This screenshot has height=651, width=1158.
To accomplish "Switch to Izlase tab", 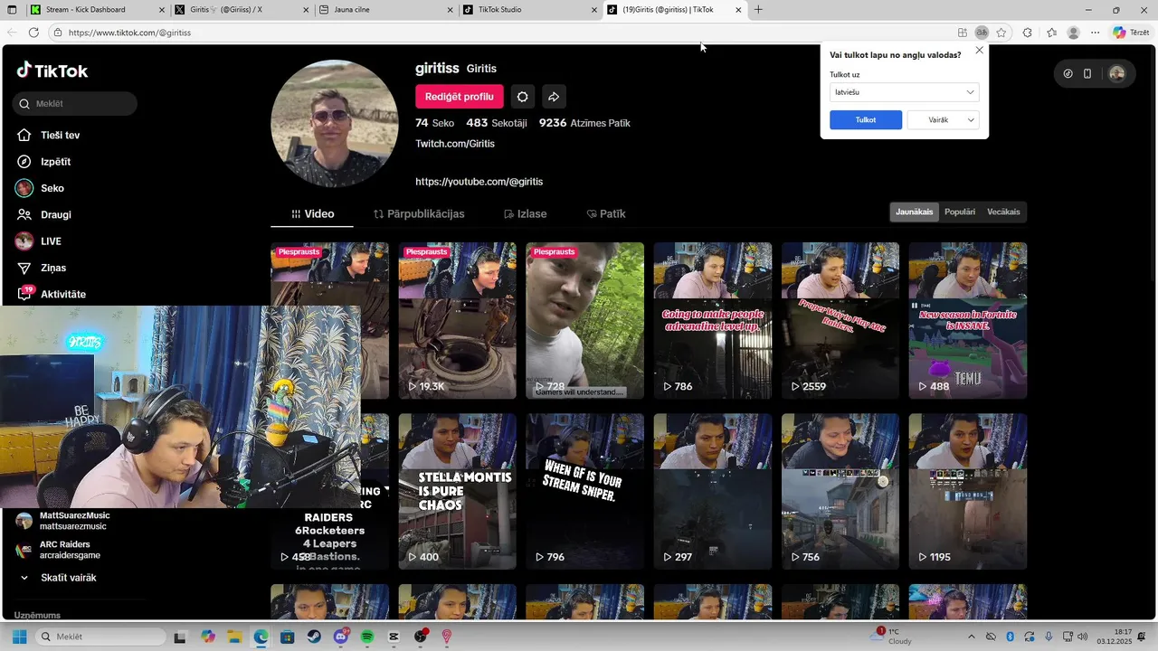I will (x=526, y=214).
